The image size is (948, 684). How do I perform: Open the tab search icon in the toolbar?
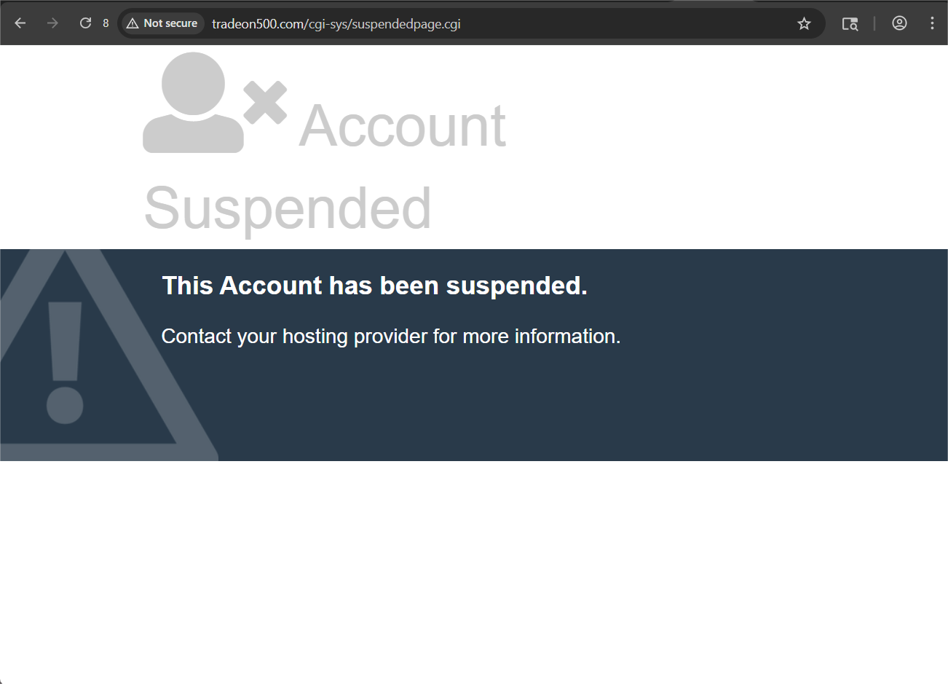(850, 23)
